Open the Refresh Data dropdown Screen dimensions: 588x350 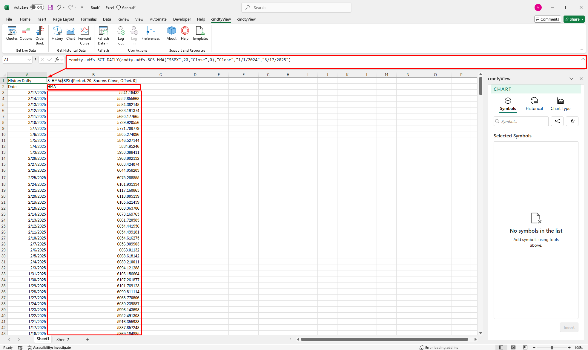pyautogui.click(x=103, y=36)
